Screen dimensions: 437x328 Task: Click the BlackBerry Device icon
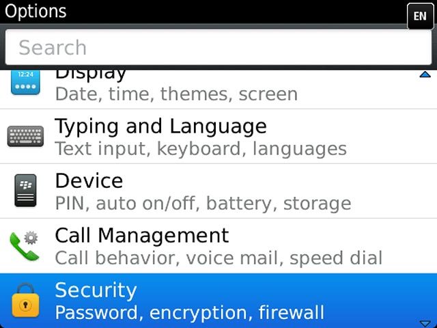25,191
